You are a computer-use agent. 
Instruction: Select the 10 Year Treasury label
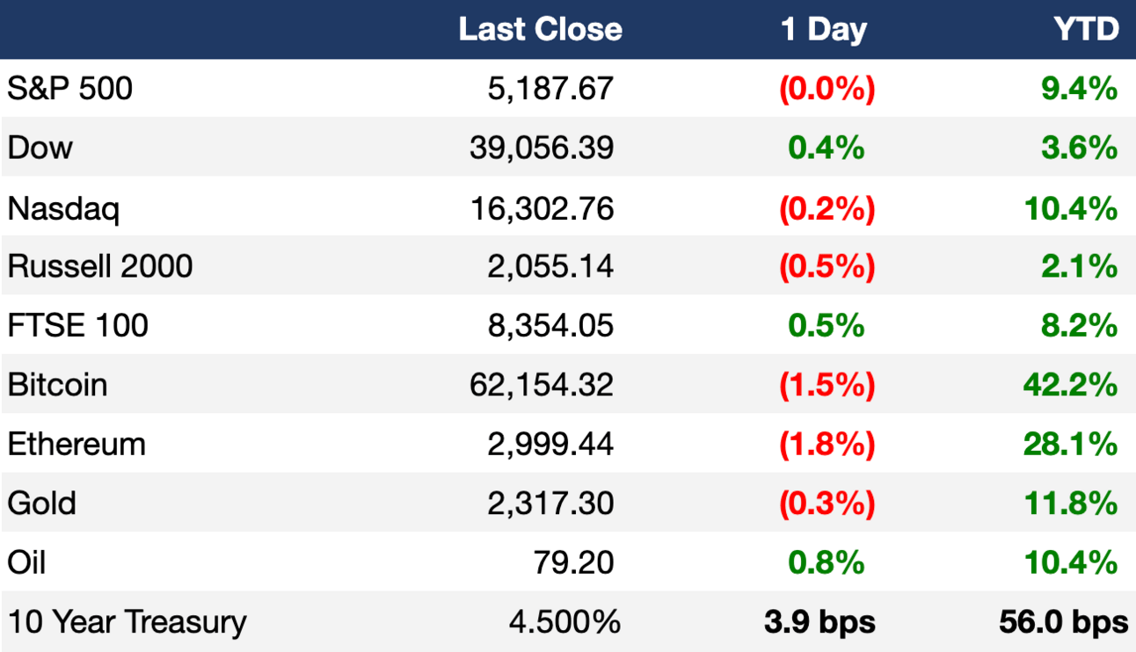[127, 621]
